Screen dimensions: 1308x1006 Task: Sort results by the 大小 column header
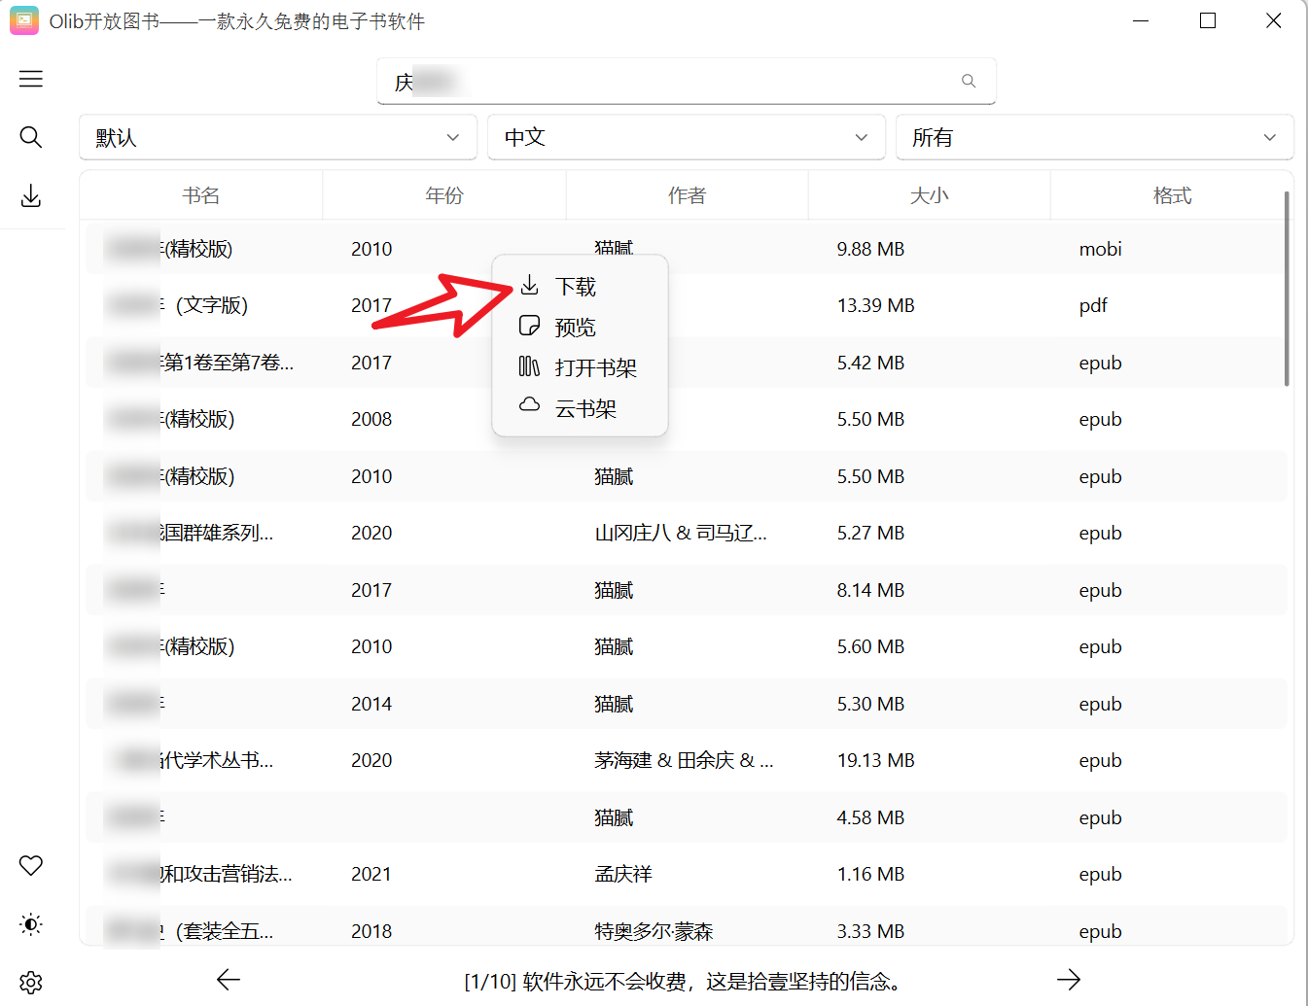click(x=929, y=194)
